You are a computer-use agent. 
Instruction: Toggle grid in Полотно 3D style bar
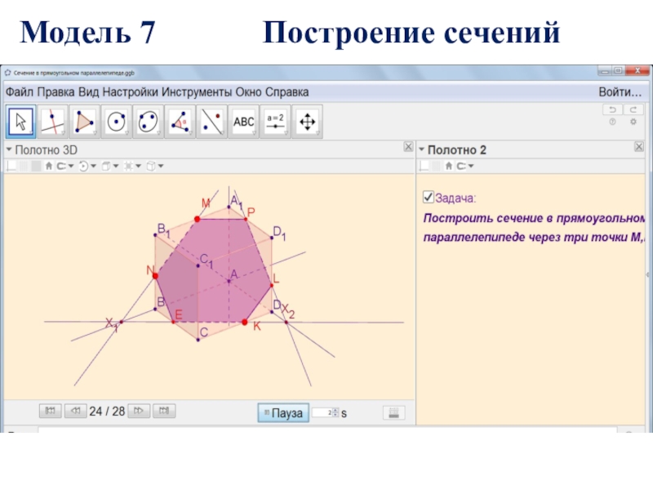click(x=24, y=167)
